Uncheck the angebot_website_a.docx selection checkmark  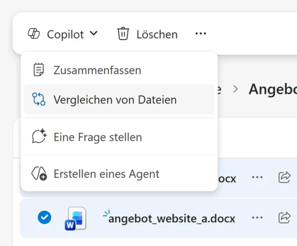click(x=45, y=217)
